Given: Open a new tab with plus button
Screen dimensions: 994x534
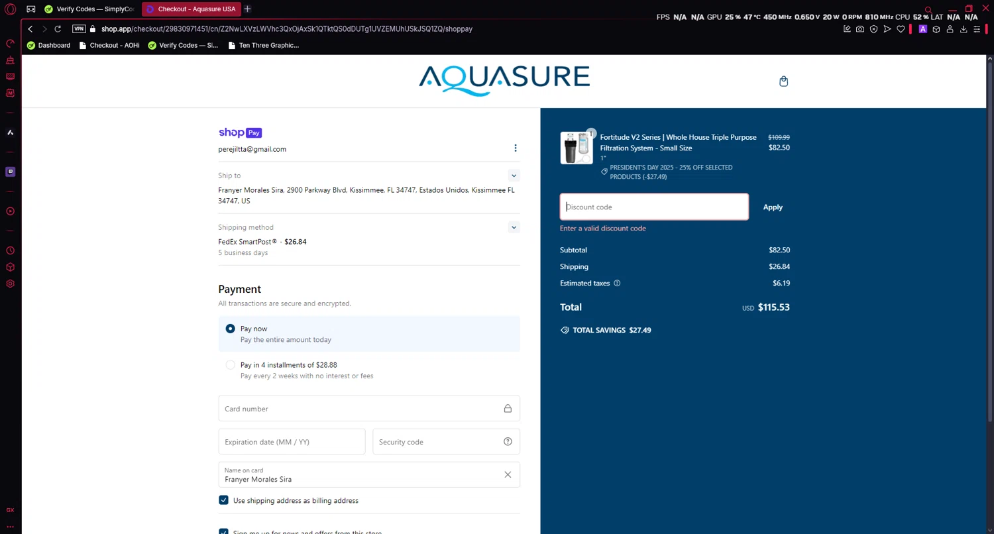Looking at the screenshot, I should click(x=247, y=9).
